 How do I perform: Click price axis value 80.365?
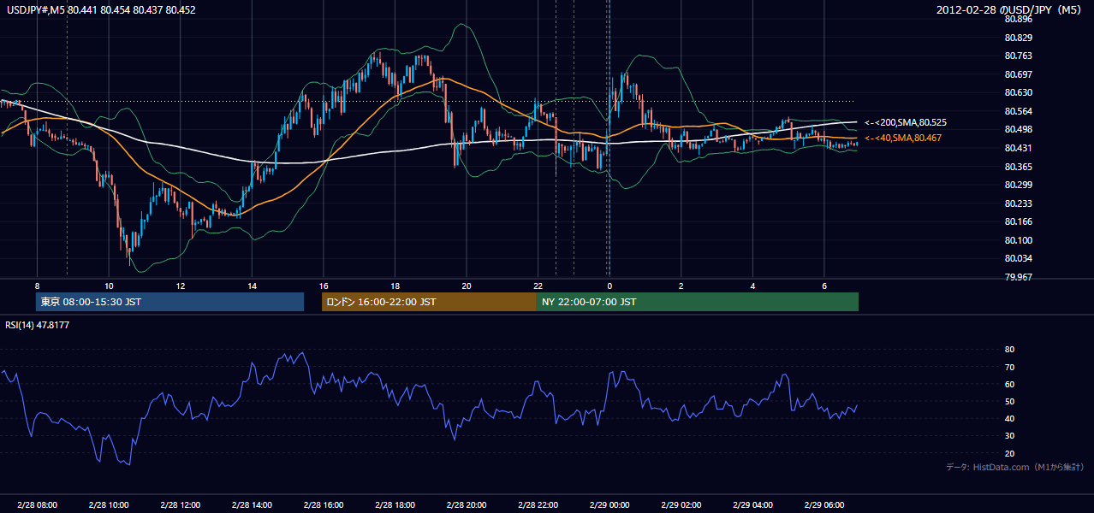click(1019, 168)
